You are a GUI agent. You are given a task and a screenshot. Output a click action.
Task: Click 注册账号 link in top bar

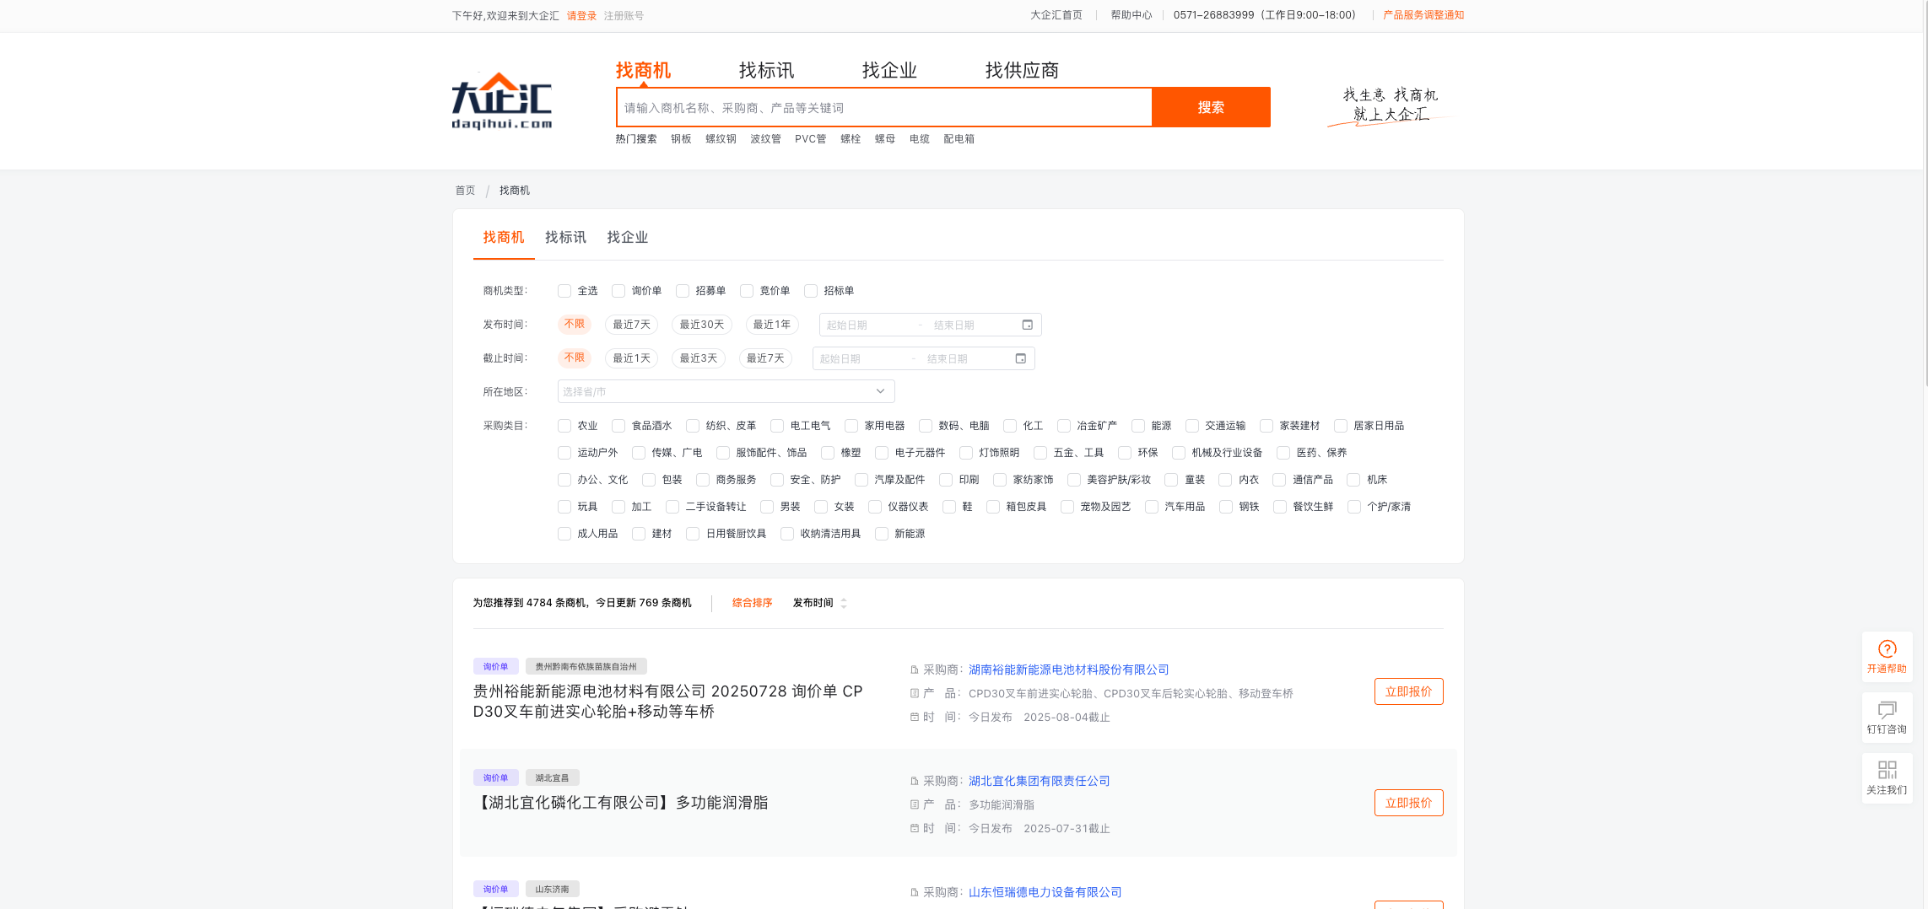tap(624, 15)
